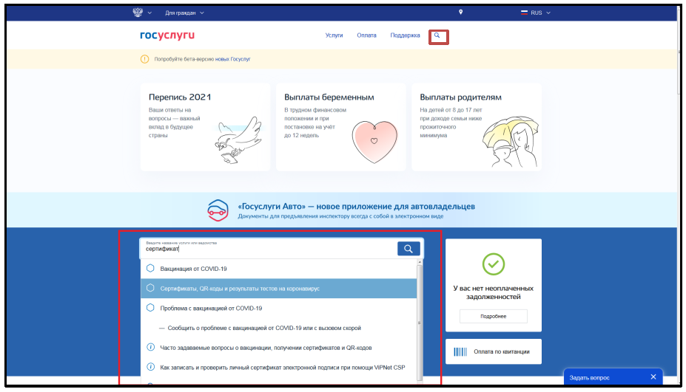Open the 'Для граждан' dropdown

coord(184,13)
